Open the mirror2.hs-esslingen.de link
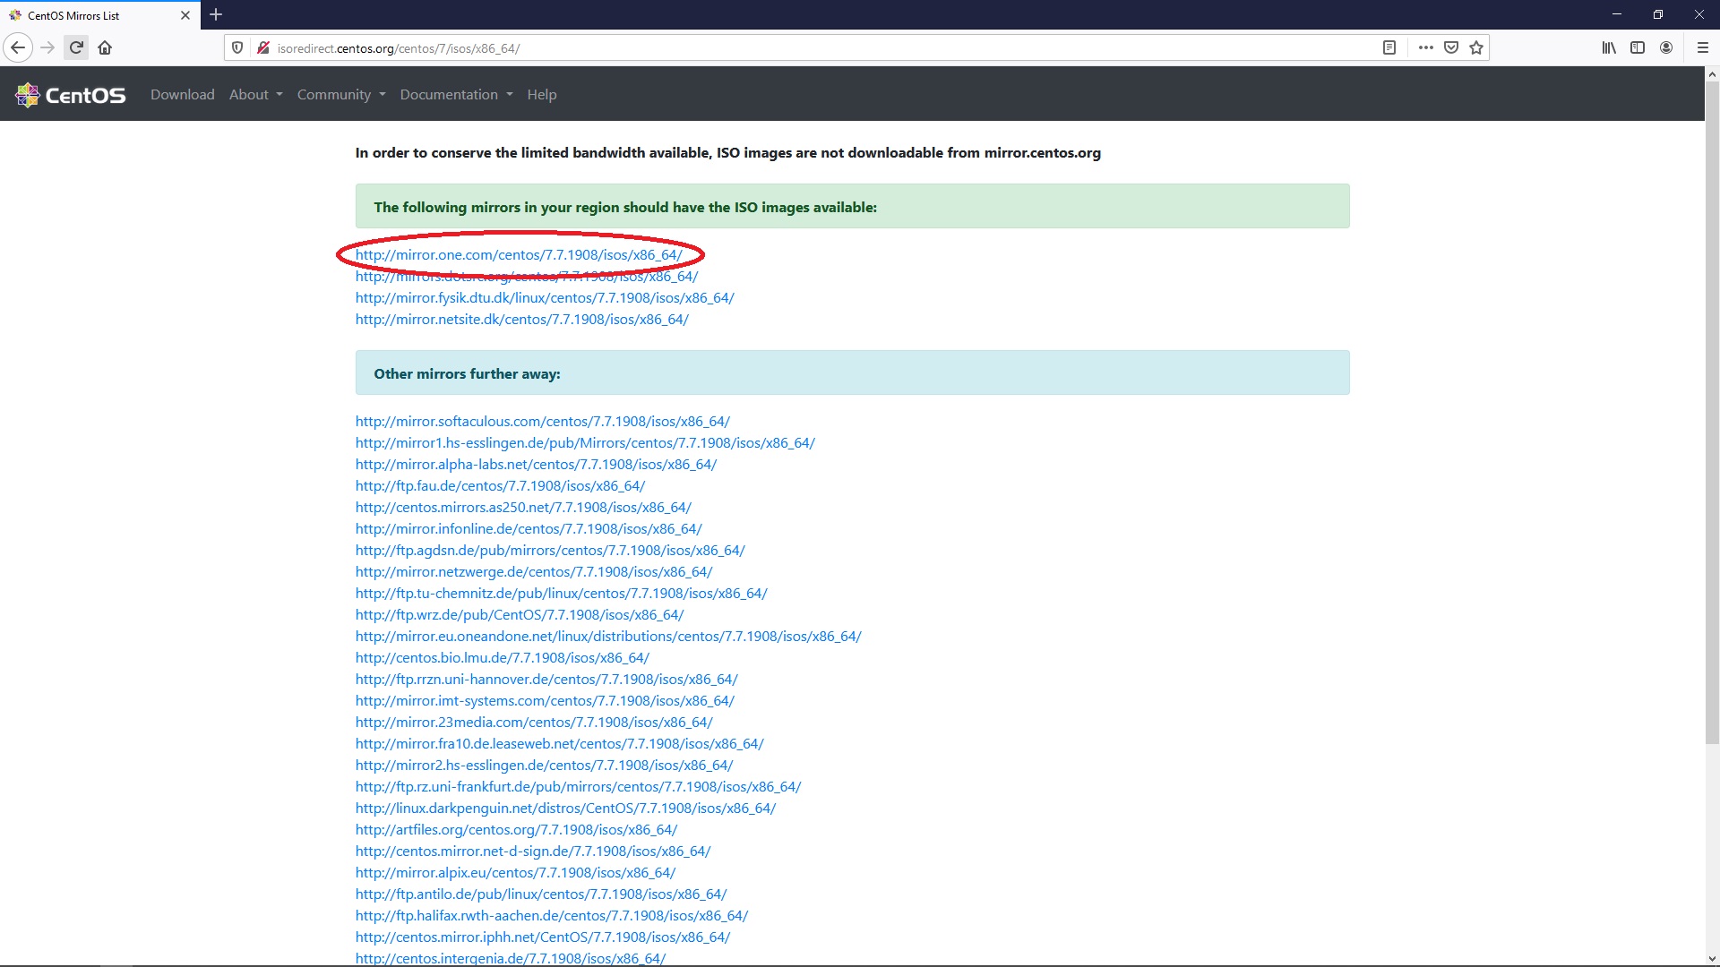 (544, 766)
